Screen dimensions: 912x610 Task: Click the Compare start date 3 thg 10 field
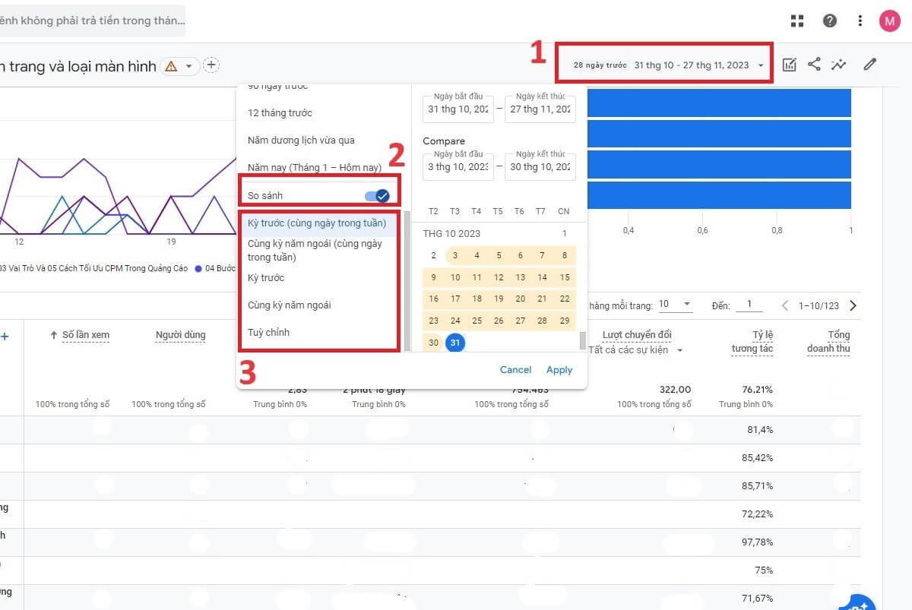click(x=458, y=166)
